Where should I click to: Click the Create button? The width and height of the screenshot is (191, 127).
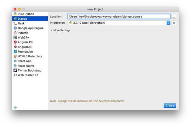pos(170,105)
